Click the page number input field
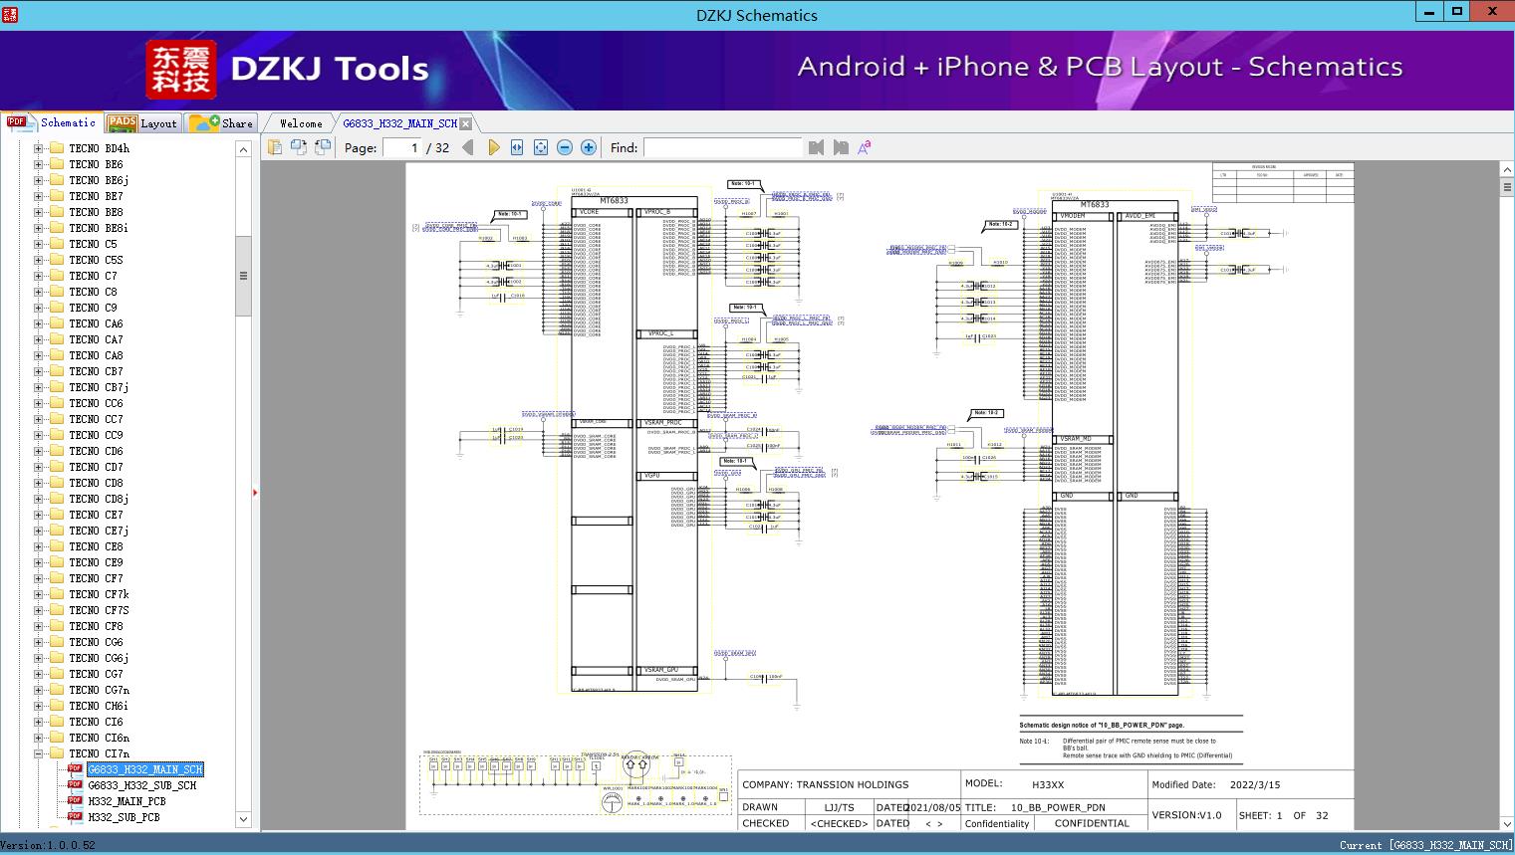Image resolution: width=1515 pixels, height=855 pixels. pyautogui.click(x=401, y=147)
